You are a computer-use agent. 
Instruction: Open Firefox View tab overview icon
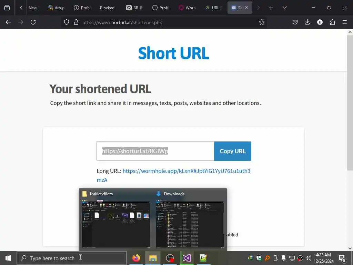click(7, 8)
